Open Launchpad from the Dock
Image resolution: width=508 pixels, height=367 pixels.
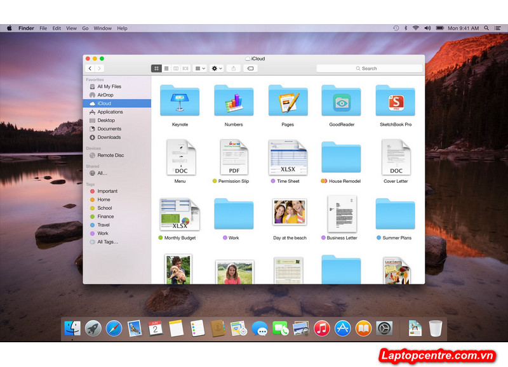click(x=93, y=328)
